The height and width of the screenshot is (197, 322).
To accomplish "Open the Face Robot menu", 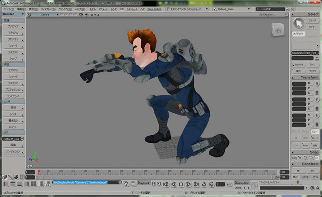I will point(154,9).
